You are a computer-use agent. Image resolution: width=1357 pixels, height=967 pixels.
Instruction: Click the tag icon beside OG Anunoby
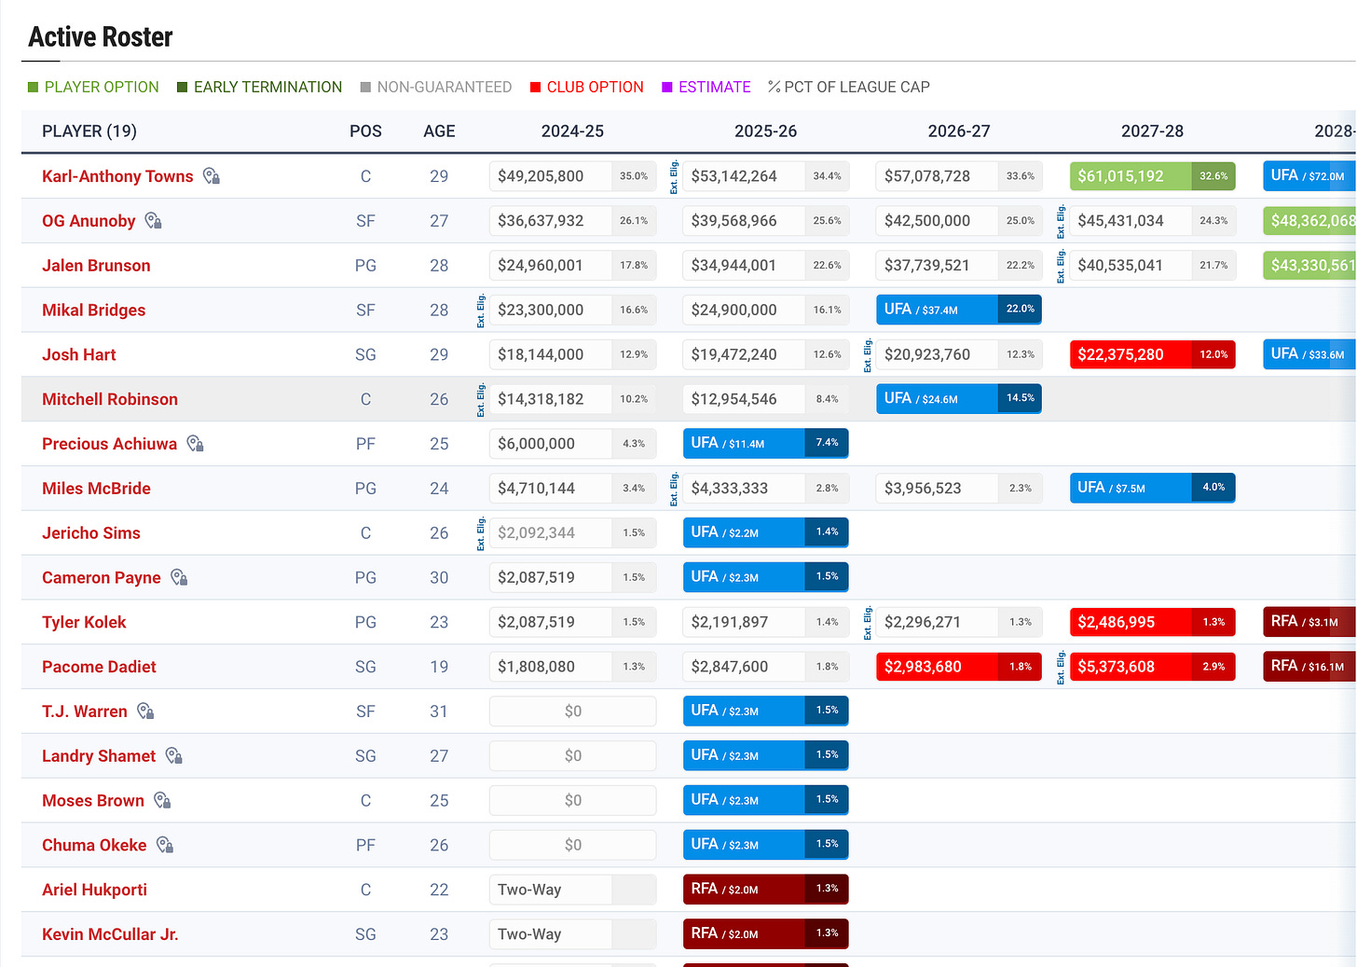coord(154,221)
